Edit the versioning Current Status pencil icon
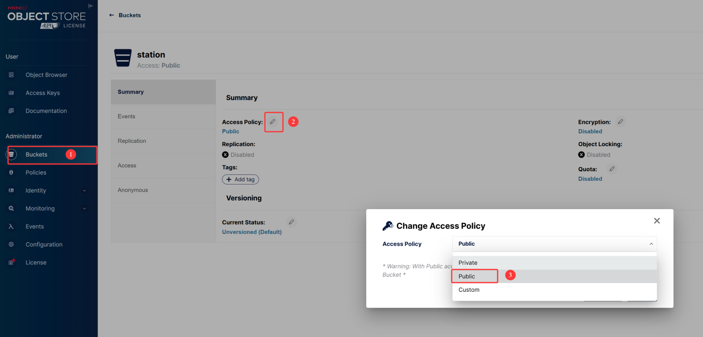The image size is (703, 337). point(291,222)
